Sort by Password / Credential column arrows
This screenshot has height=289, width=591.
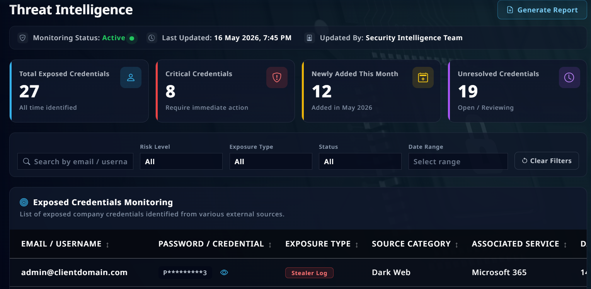[x=270, y=245]
